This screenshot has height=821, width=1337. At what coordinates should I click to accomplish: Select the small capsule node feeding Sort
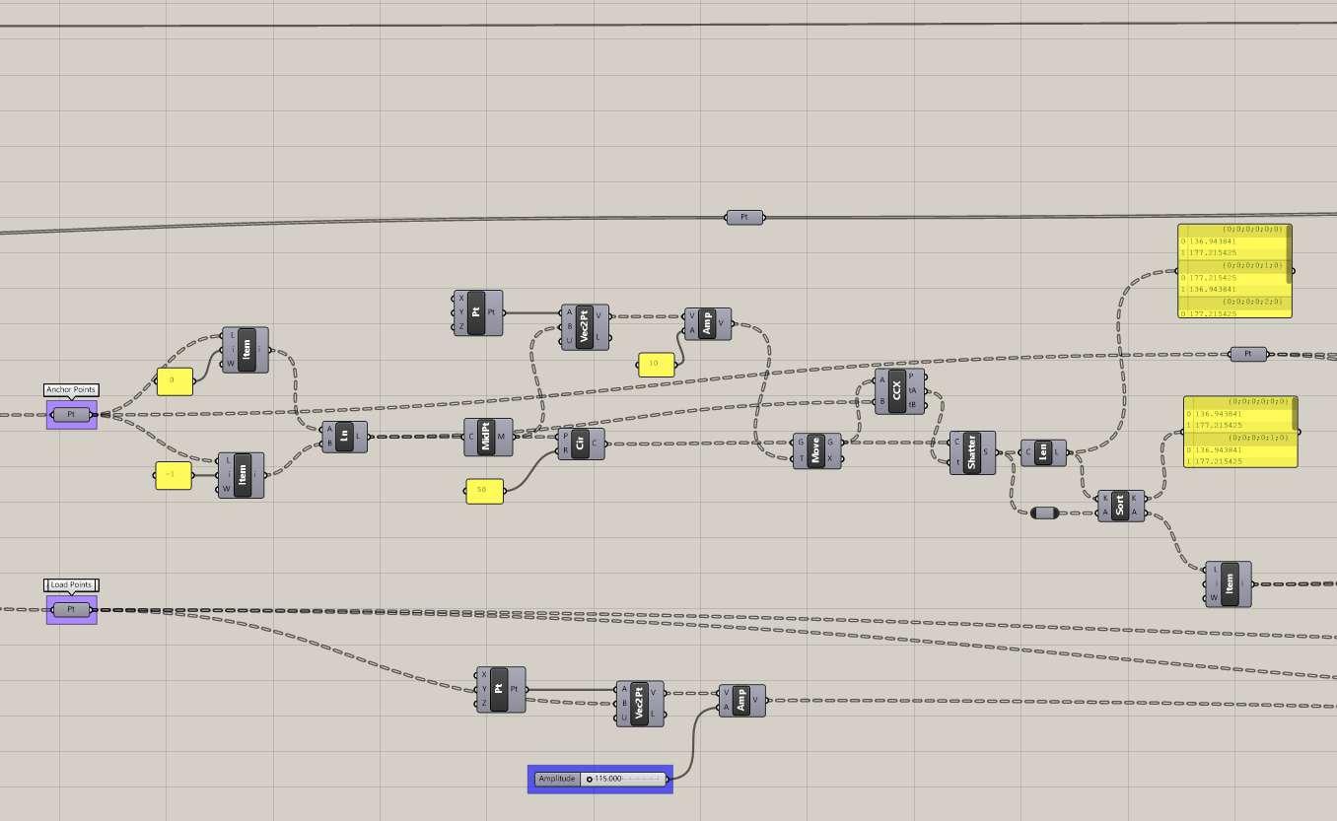tap(1044, 513)
